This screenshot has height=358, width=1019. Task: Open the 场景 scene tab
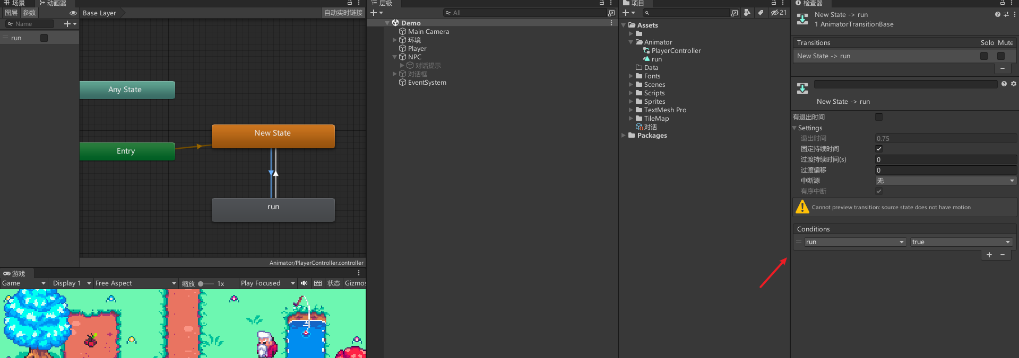click(x=15, y=3)
